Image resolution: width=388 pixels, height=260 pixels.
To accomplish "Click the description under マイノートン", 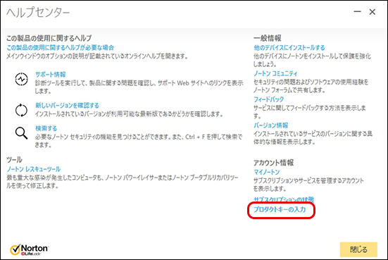I will [x=308, y=185].
